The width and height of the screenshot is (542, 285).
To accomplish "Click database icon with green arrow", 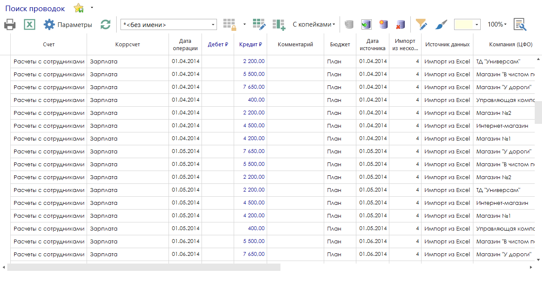I will (366, 24).
